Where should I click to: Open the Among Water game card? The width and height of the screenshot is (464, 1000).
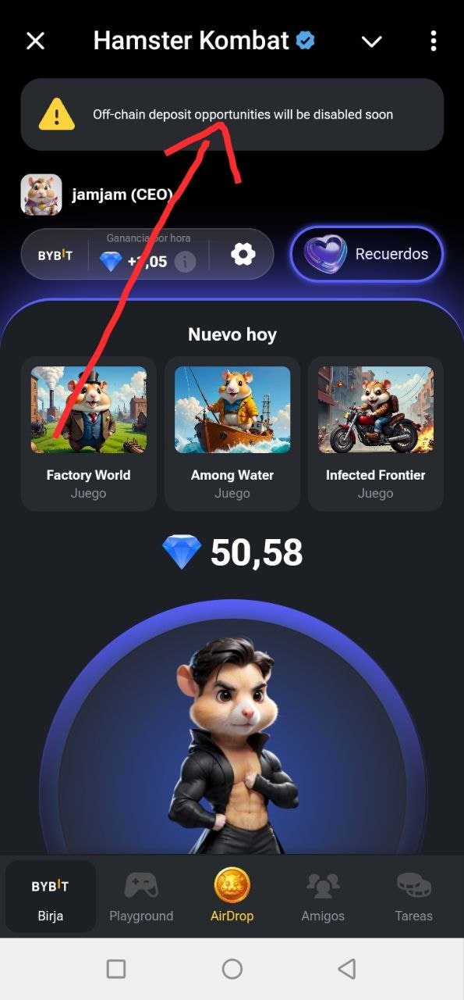(x=232, y=434)
